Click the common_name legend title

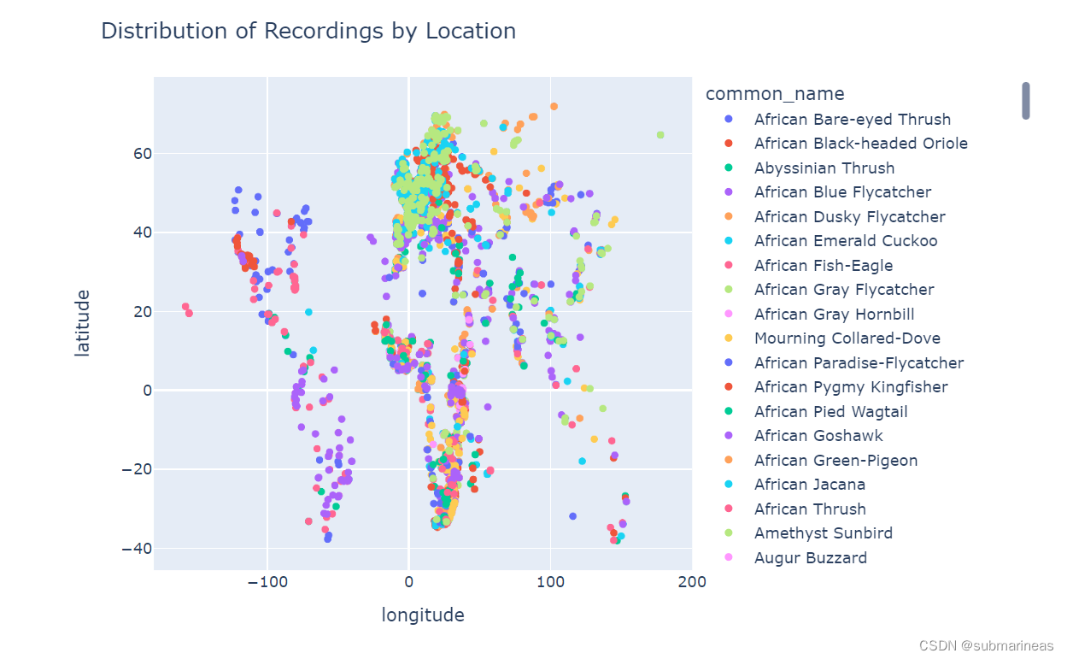pyautogui.click(x=775, y=93)
